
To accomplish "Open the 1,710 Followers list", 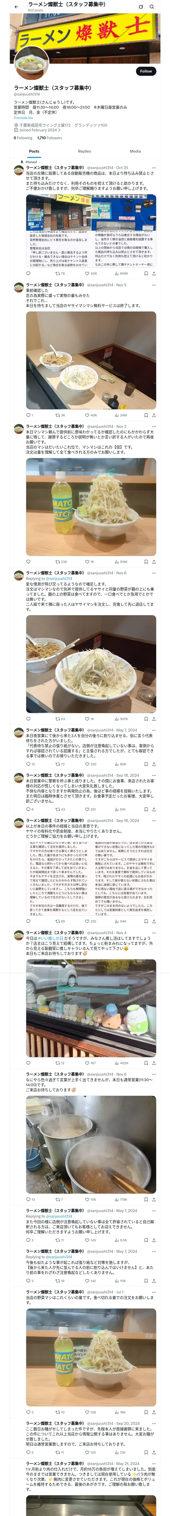I will point(49,138).
